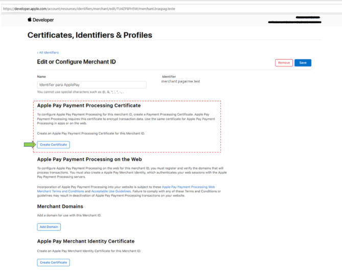The height and width of the screenshot is (272, 342).
Task: Select the identifier text merchant.pagarme.test
Action: [180, 81]
